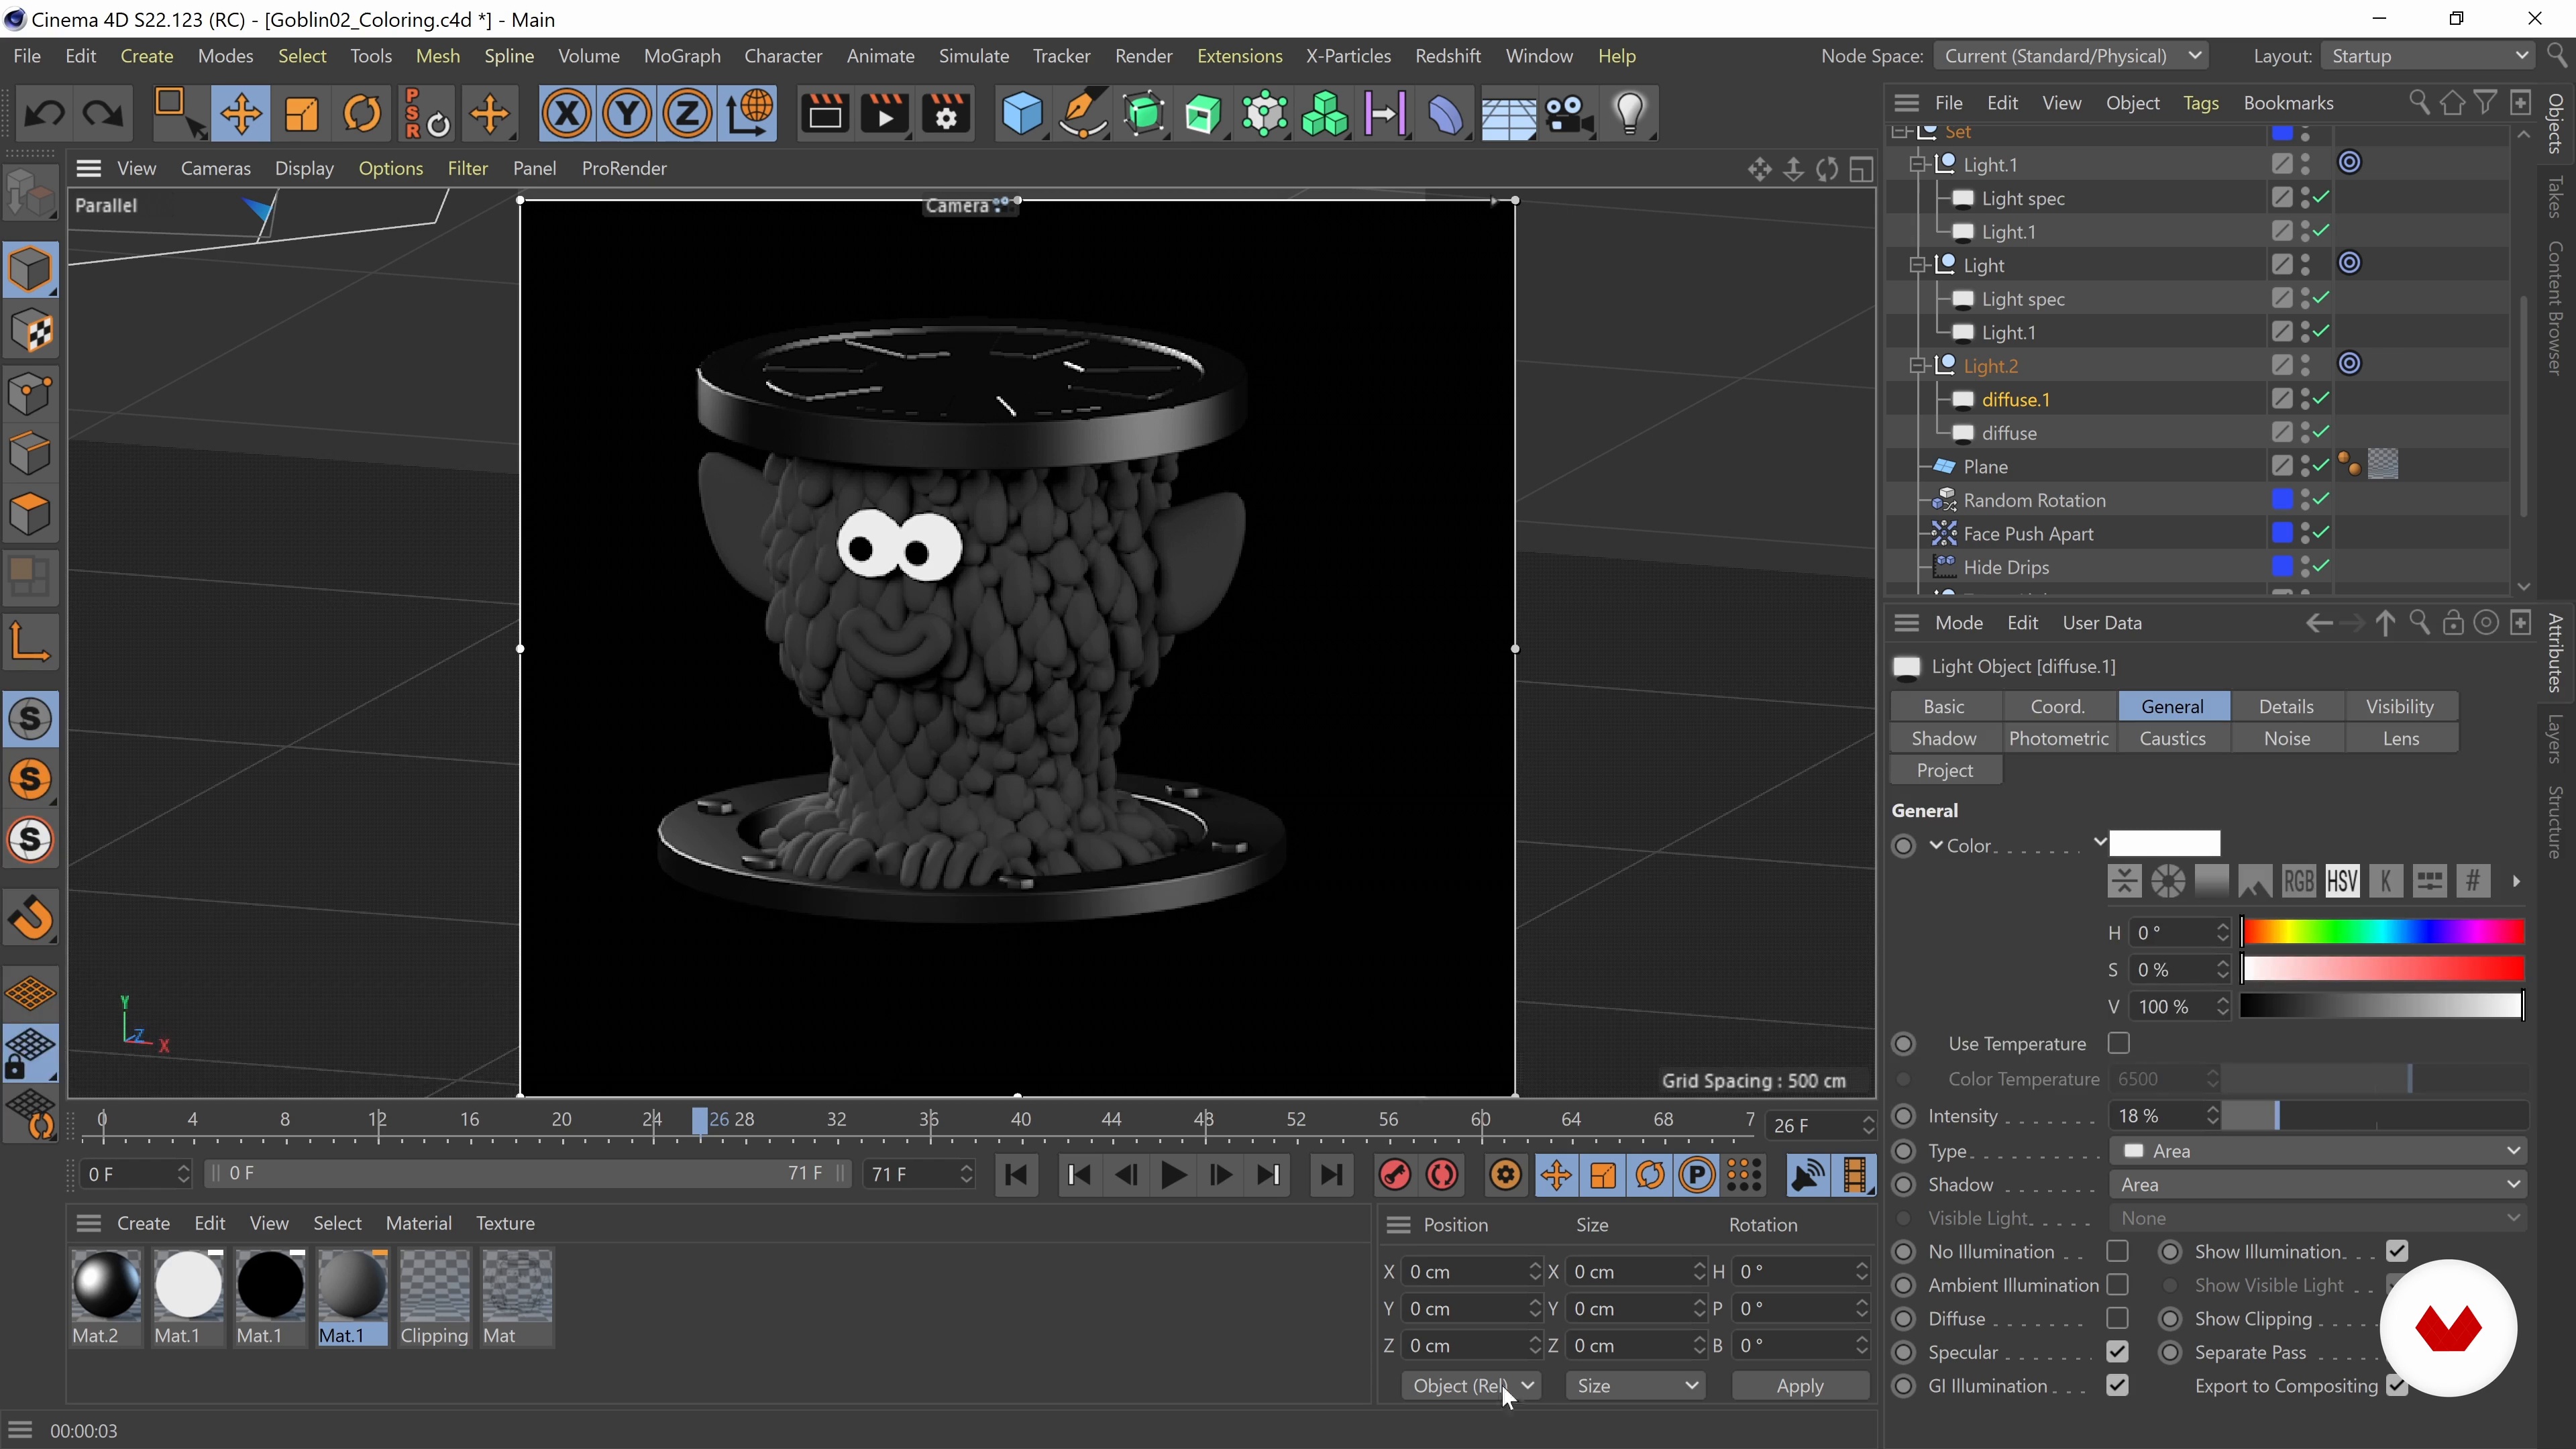Image resolution: width=2576 pixels, height=1449 pixels.
Task: Switch to the Shadow tab
Action: (x=1944, y=738)
